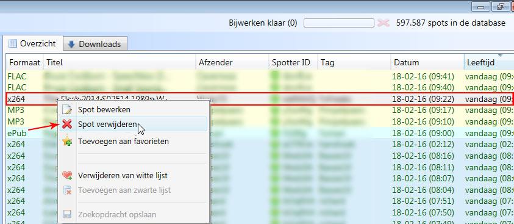Click the Spot bewerken pencil icon
The width and height of the screenshot is (514, 224).
pyautogui.click(x=67, y=109)
